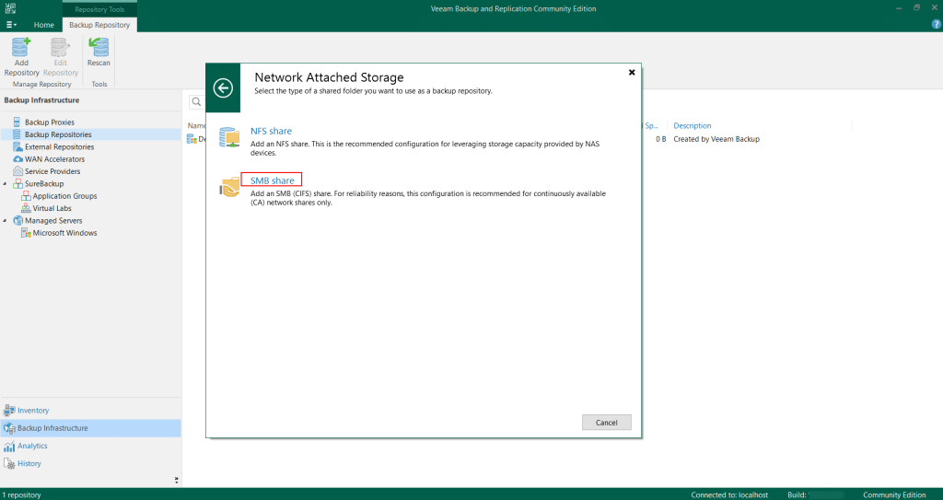Click the External Repositories tree icon
The image size is (943, 500).
(17, 146)
